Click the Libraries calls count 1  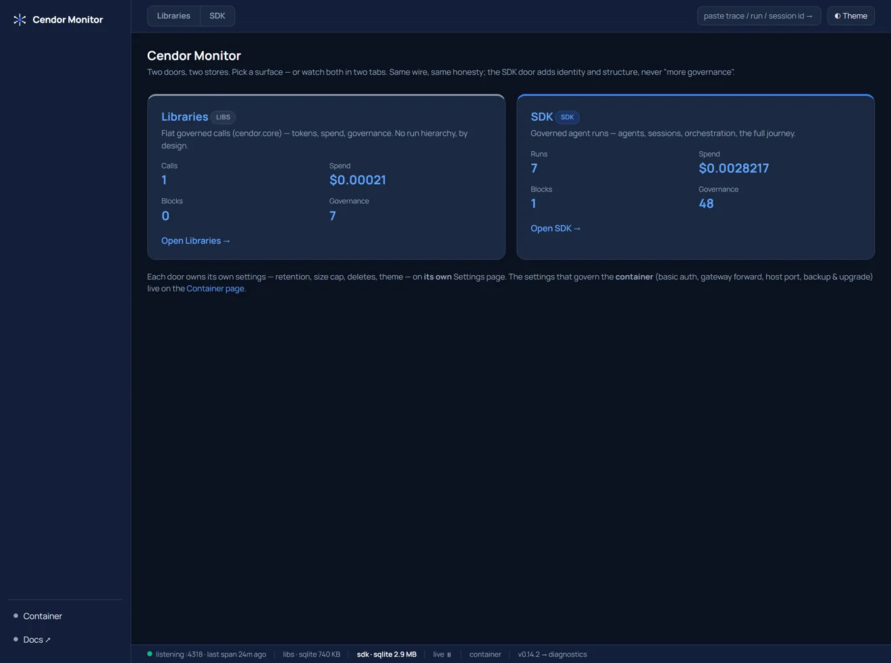click(164, 180)
